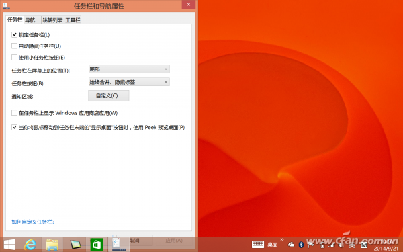
Task: Click the battery tray icon
Action: 322,245
